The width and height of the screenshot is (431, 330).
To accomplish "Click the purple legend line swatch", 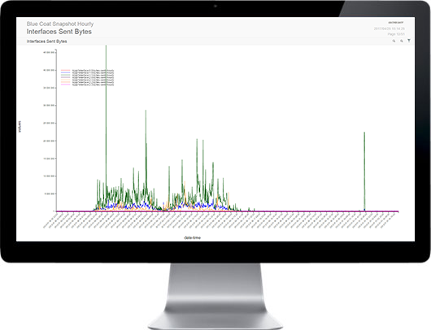I will (65, 77).
